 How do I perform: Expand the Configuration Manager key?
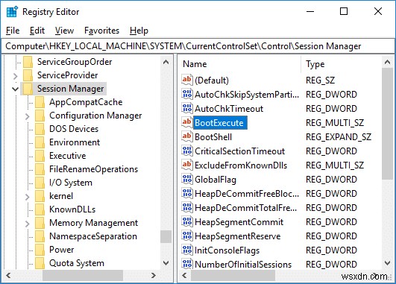point(28,116)
